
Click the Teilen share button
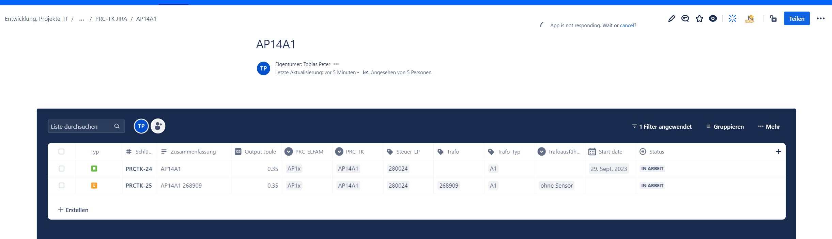click(x=797, y=19)
